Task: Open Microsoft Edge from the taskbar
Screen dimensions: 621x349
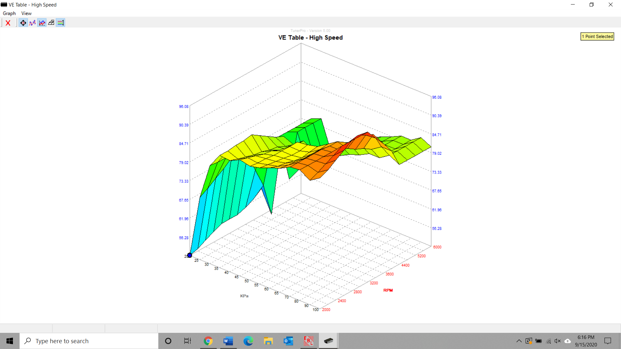Action: click(248, 341)
